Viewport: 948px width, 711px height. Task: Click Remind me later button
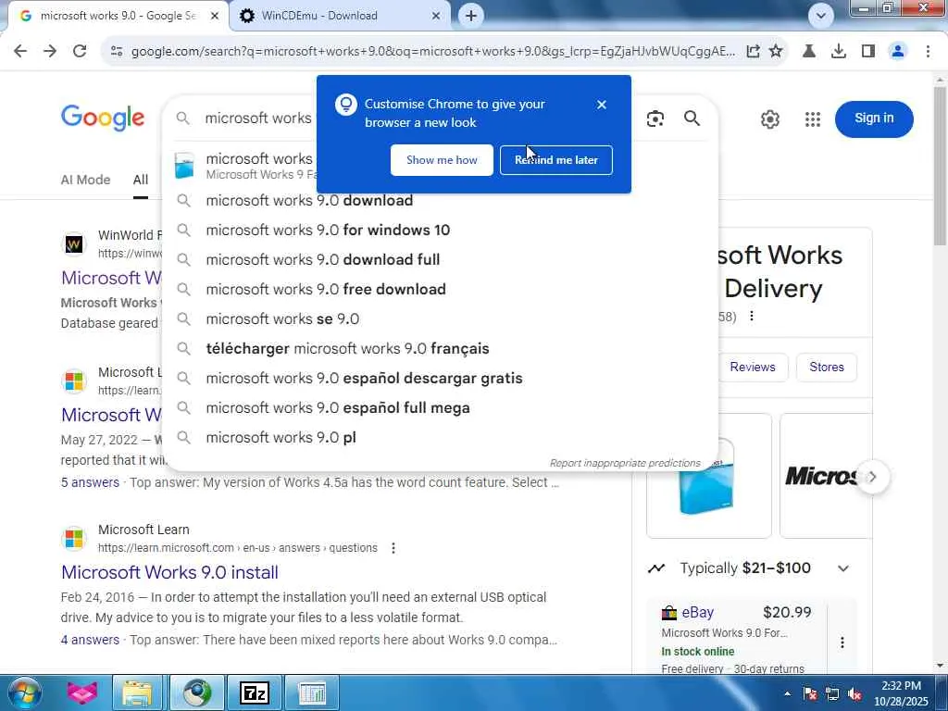[555, 160]
